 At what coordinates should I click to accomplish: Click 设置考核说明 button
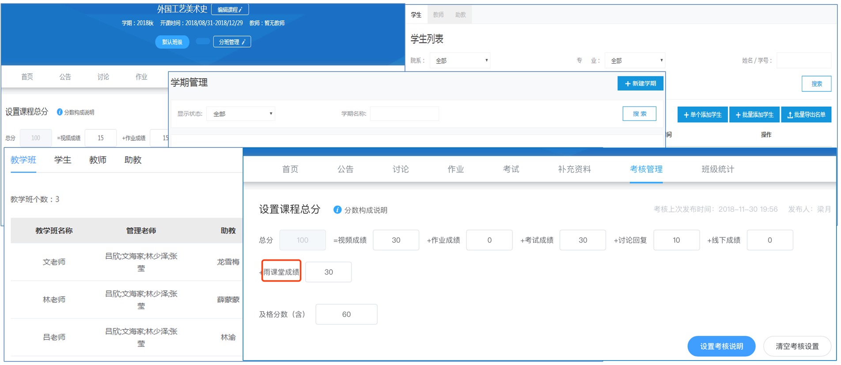(722, 346)
